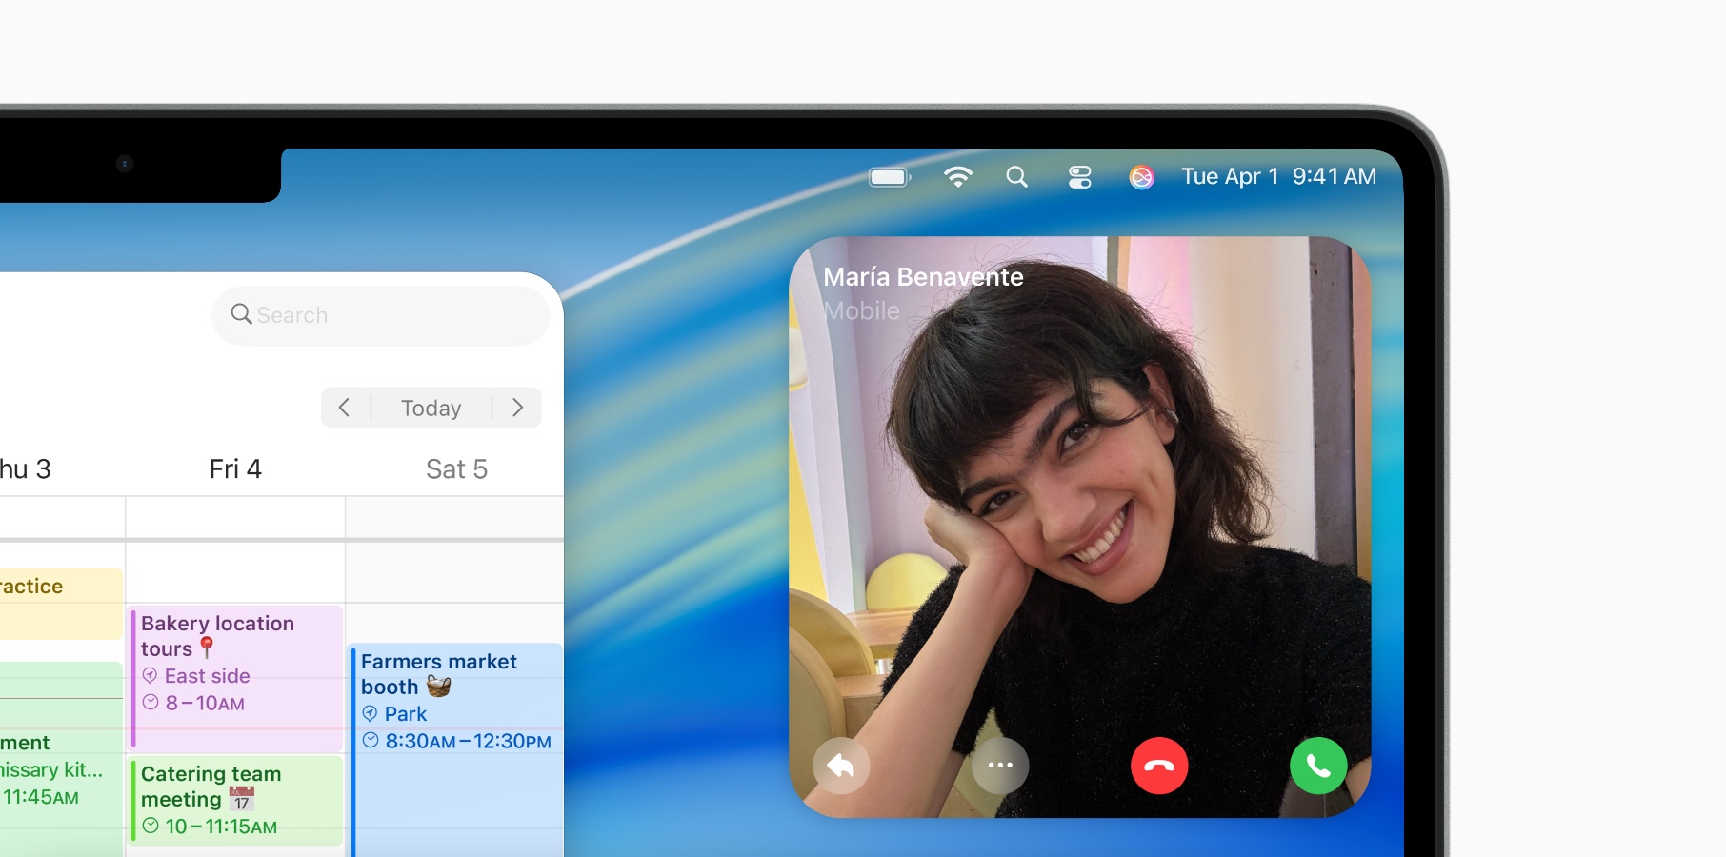Viewport: 1726px width, 857px height.
Task: Click the magnifier icon in the calendar search
Action: pyautogui.click(x=241, y=314)
